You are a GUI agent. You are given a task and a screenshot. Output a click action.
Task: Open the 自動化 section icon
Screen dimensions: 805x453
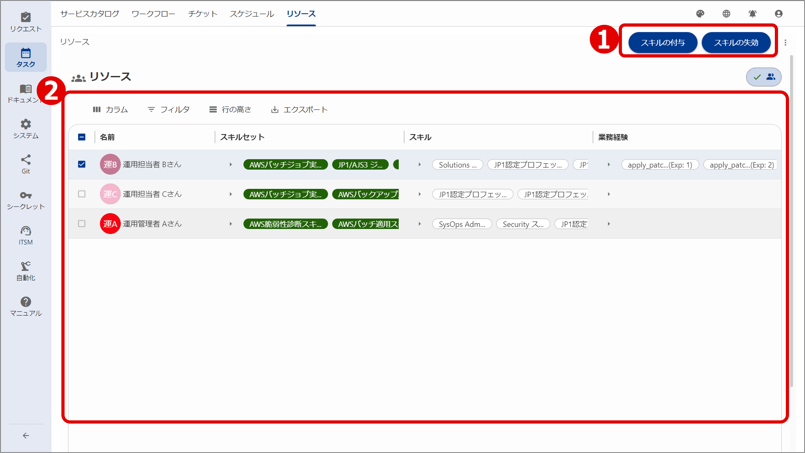(26, 270)
